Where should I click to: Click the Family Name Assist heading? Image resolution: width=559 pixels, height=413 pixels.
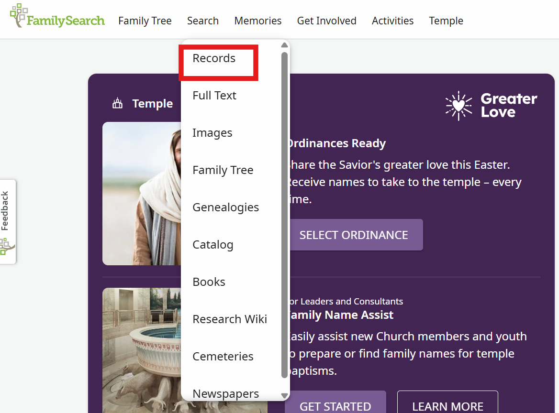pos(341,315)
